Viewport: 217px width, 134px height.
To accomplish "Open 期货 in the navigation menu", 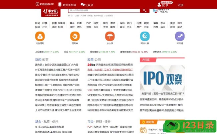I will point(105,23).
